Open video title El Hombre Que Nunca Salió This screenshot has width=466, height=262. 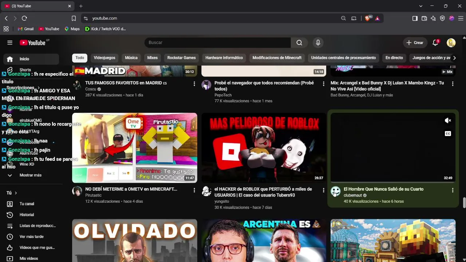(383, 189)
